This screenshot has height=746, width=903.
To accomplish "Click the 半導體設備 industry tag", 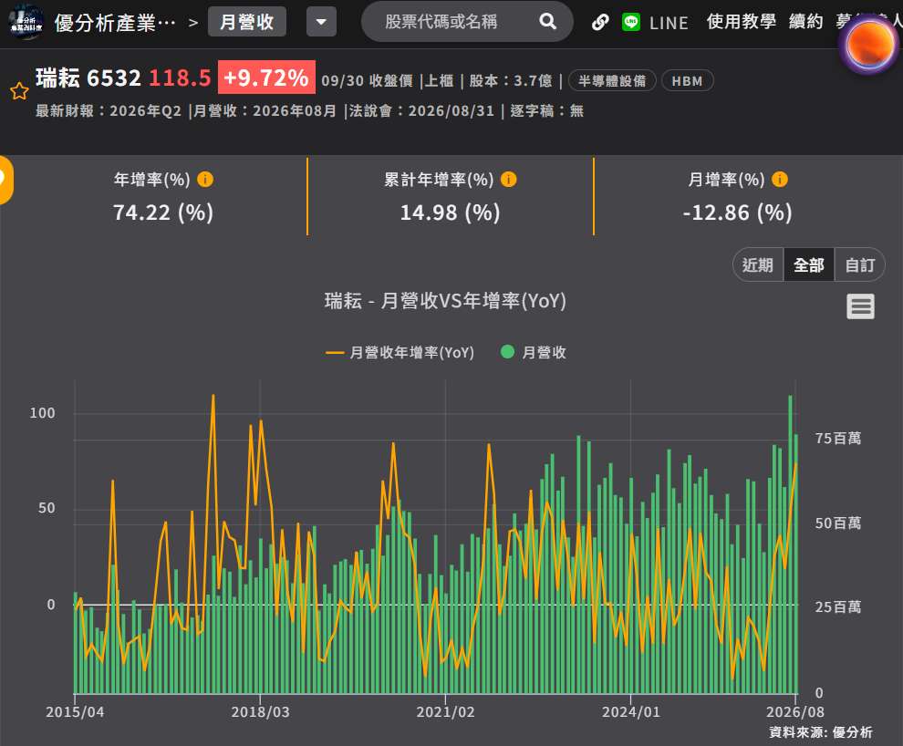I will click(x=612, y=80).
